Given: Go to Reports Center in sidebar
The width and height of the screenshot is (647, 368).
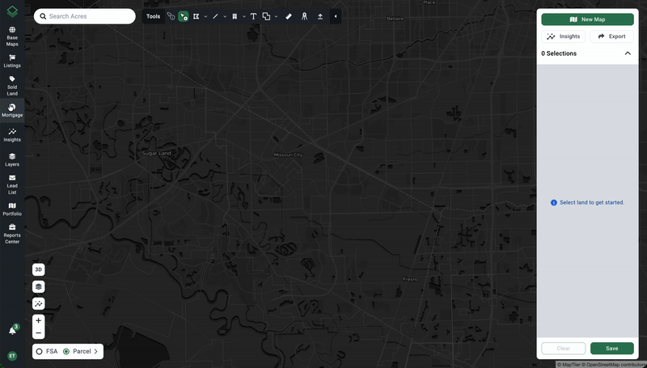Looking at the screenshot, I should click(12, 233).
